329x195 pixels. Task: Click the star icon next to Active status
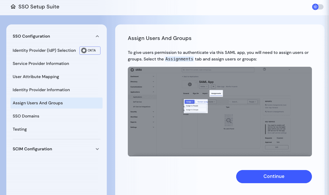coord(213,86)
